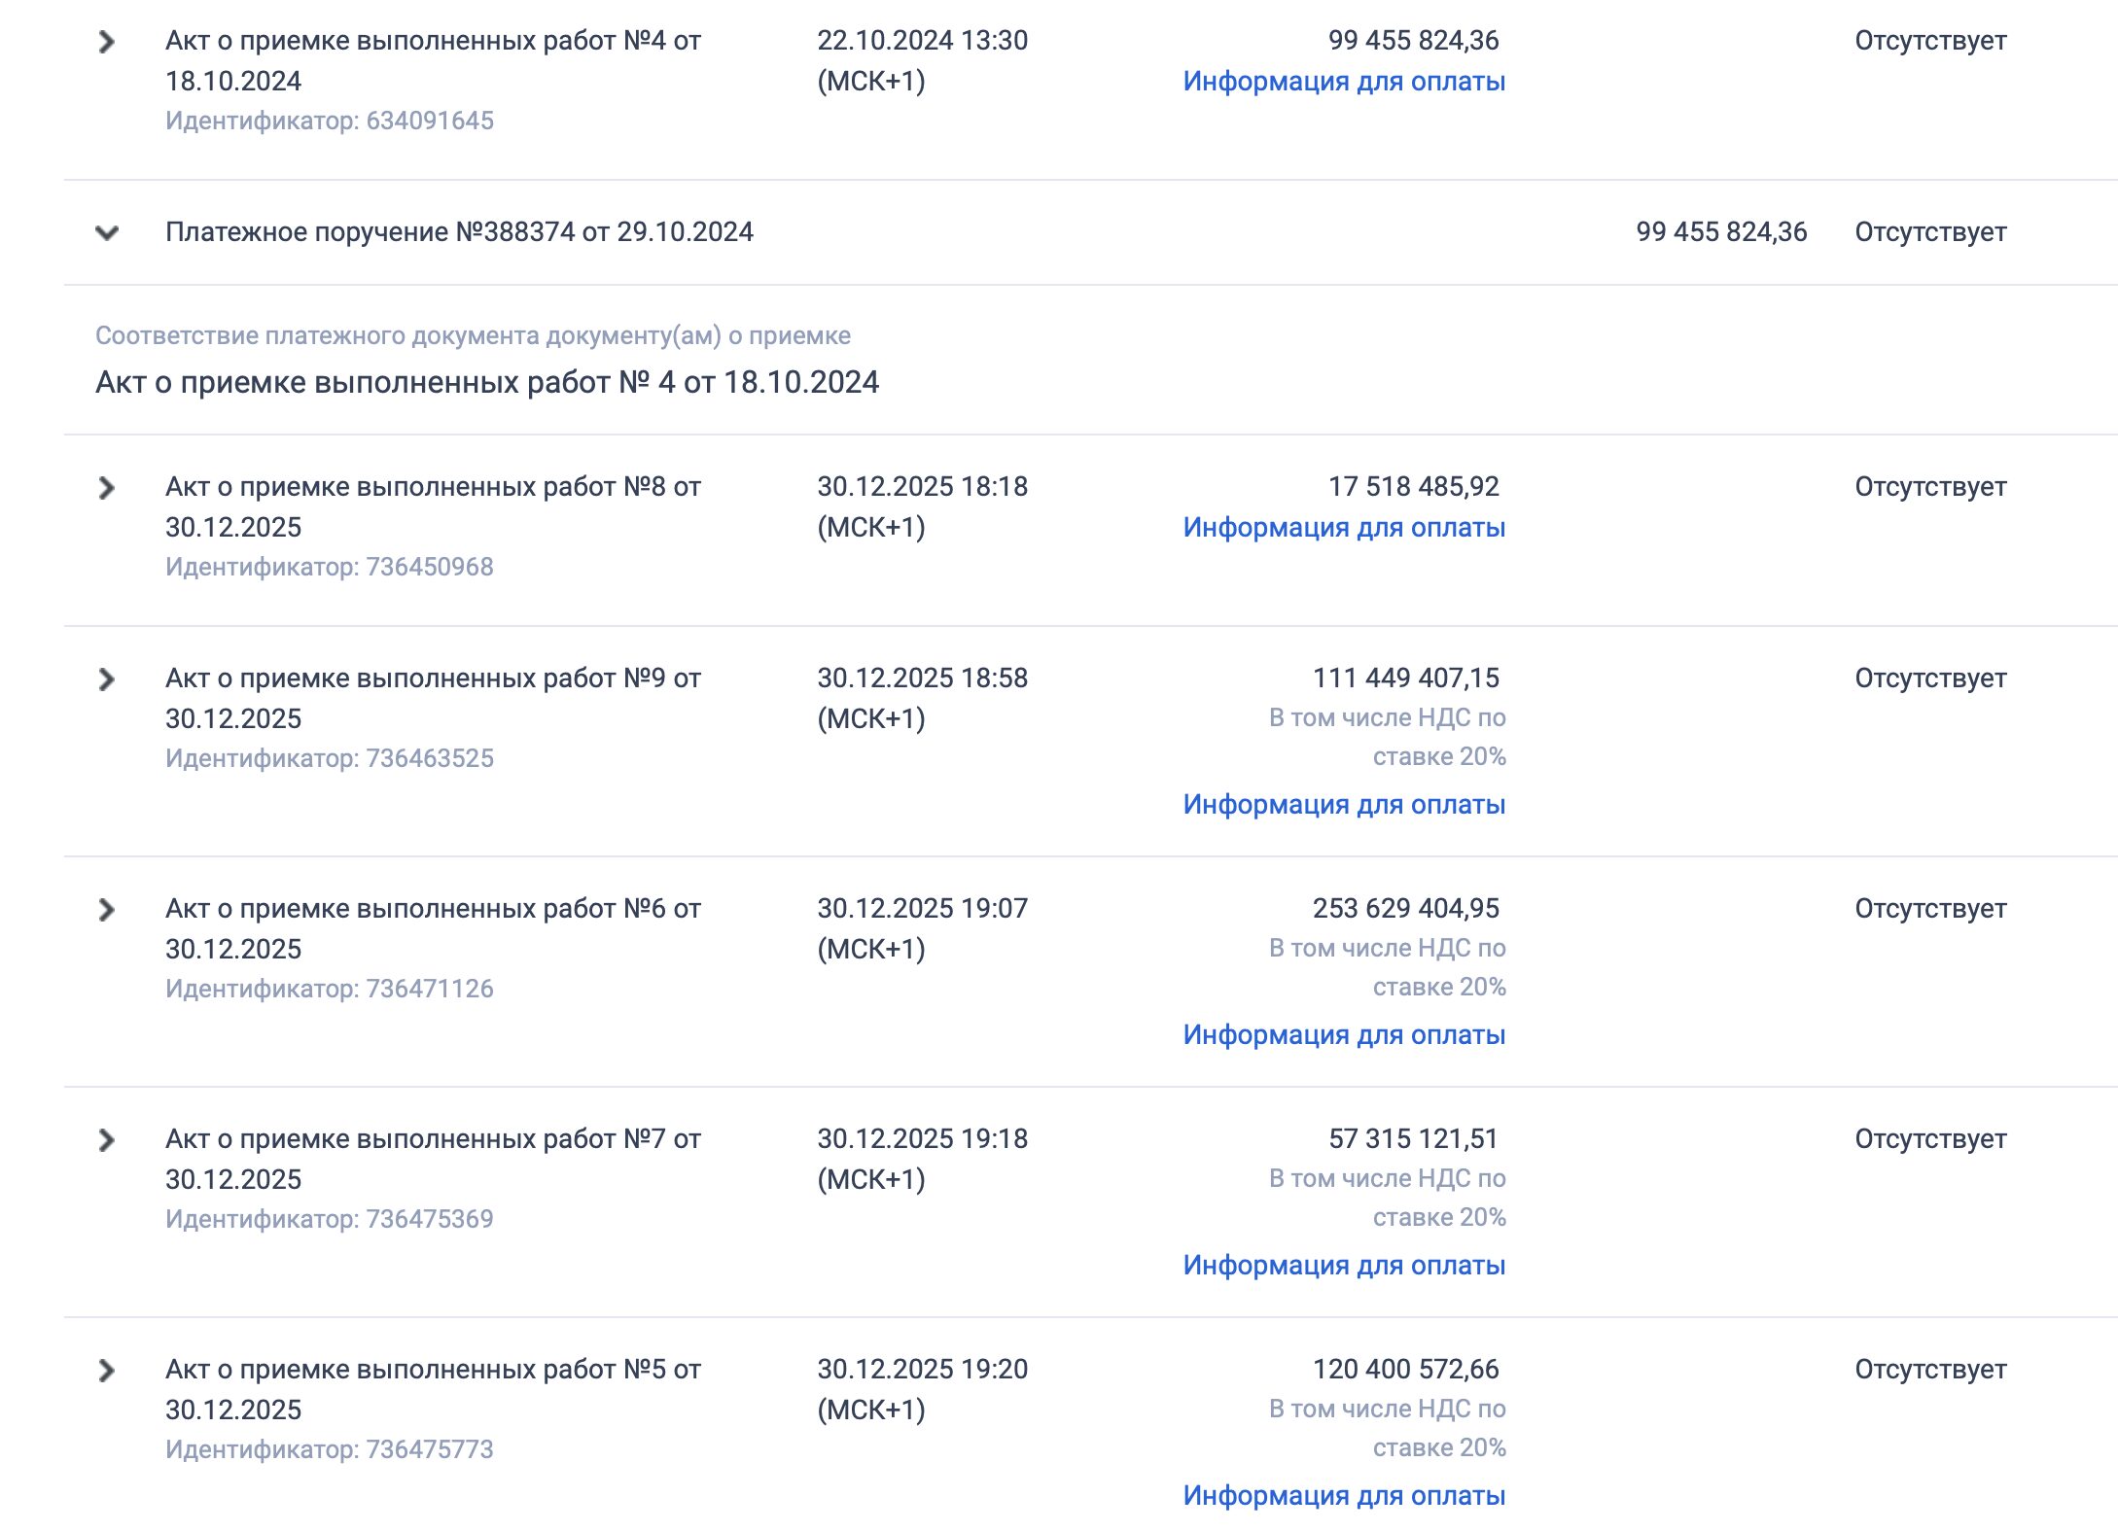Expand Акт о приемке №5 row
This screenshot has height=1532, width=2118.
(107, 1371)
